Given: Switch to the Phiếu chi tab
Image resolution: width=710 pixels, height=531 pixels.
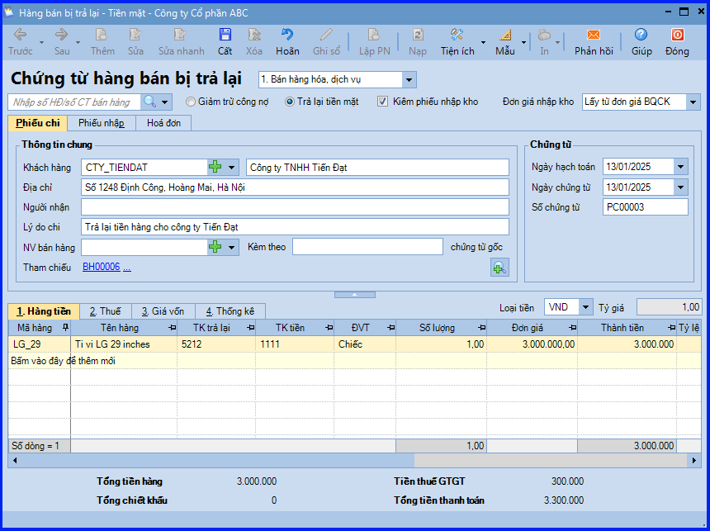Looking at the screenshot, I should (38, 123).
